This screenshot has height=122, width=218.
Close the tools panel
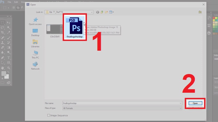pyautogui.click(x=11, y=16)
